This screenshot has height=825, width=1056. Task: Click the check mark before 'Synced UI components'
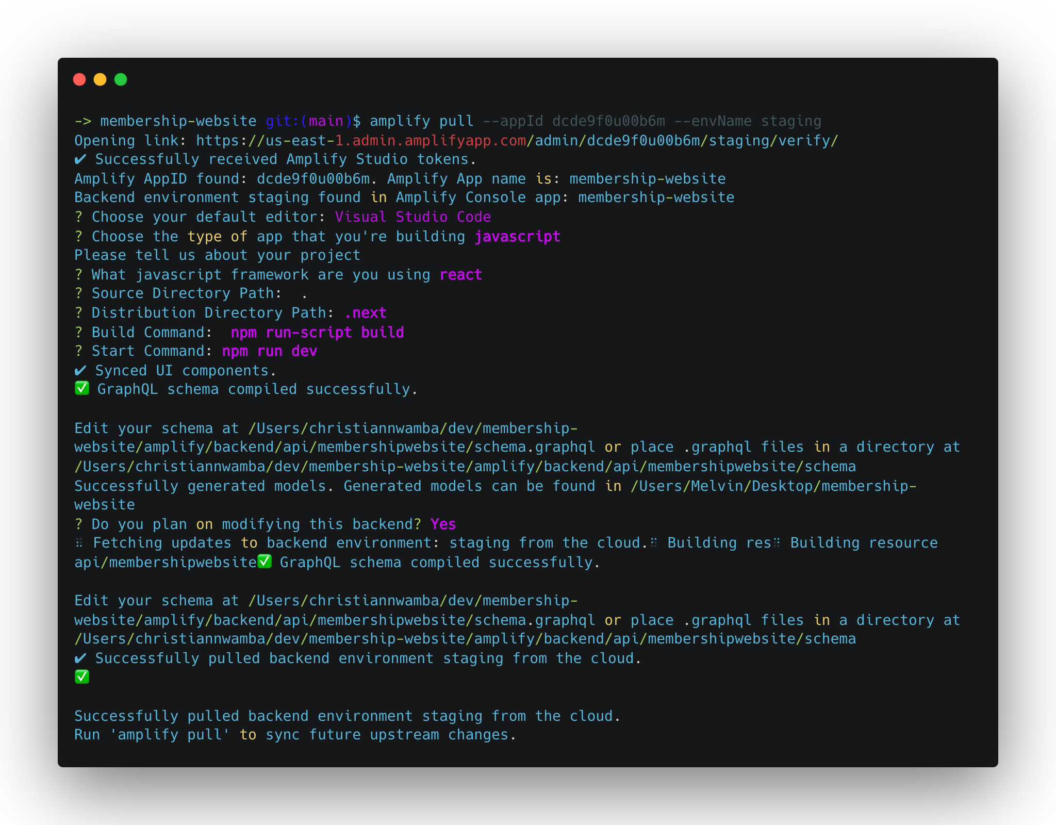80,371
